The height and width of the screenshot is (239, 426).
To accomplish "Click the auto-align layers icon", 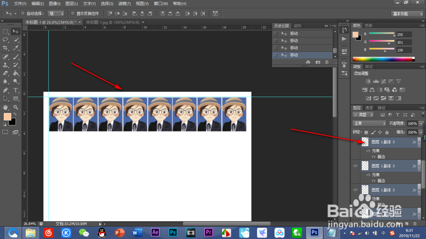I will pyautogui.click(x=215, y=13).
